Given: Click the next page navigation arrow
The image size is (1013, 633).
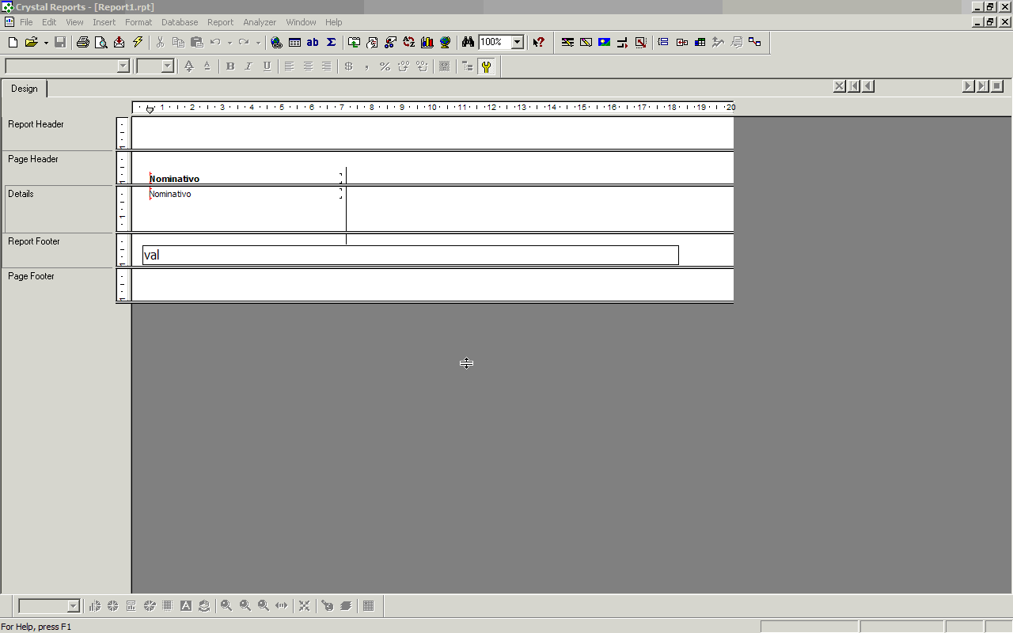Looking at the screenshot, I should click(968, 86).
